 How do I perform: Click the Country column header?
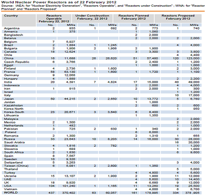pos(11,16)
